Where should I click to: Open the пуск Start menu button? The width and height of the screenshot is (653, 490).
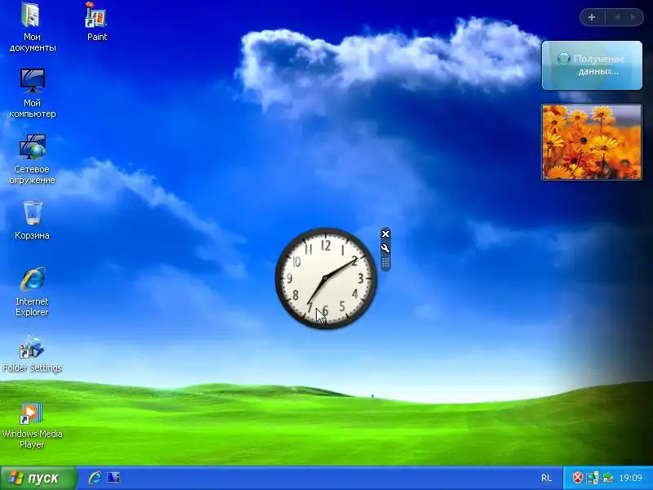(38, 478)
